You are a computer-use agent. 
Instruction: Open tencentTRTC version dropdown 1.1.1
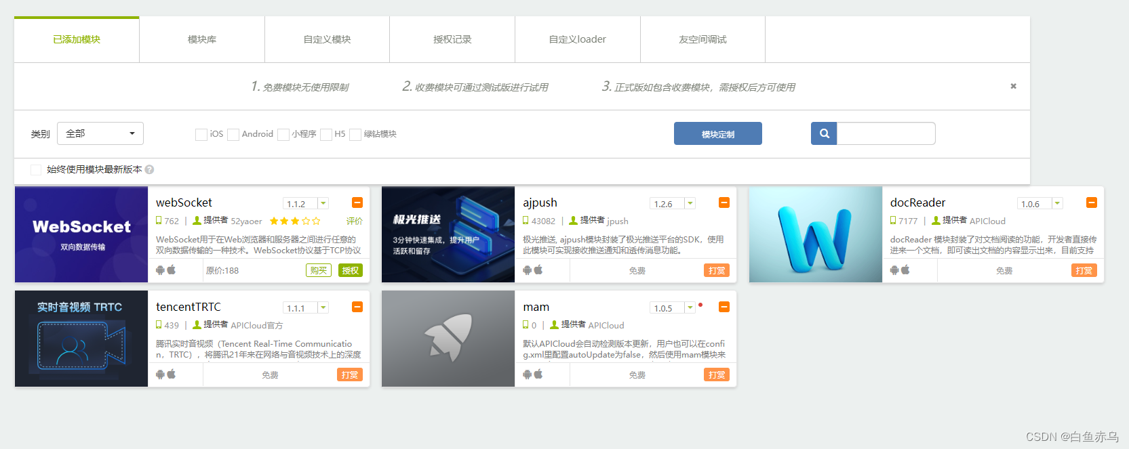coord(306,307)
